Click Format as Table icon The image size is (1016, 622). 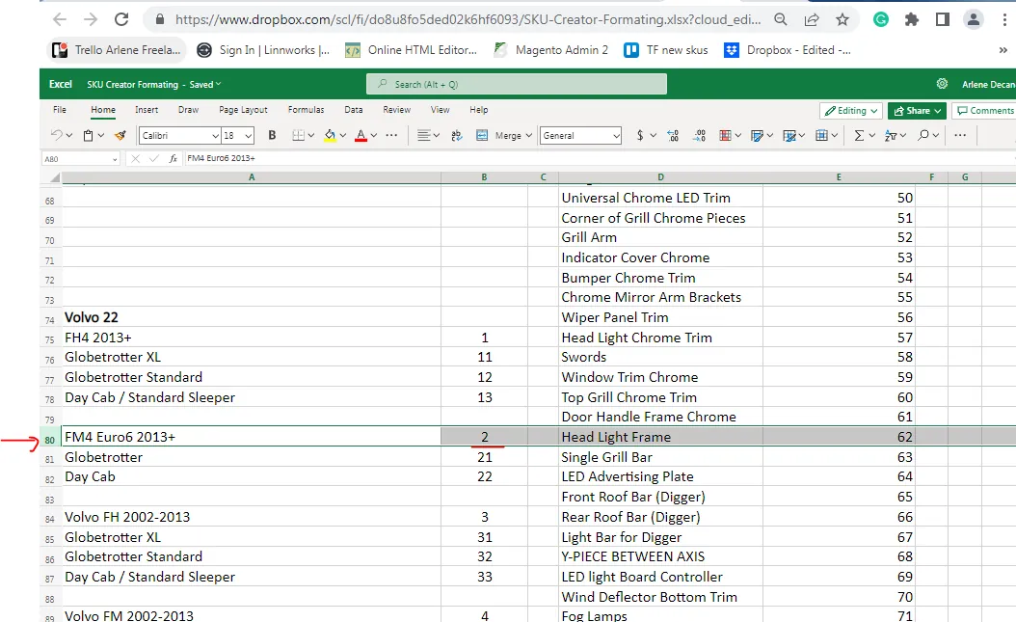tap(757, 135)
